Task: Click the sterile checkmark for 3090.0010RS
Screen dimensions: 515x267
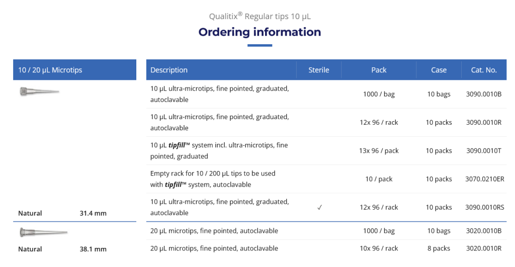Action: pyautogui.click(x=319, y=207)
